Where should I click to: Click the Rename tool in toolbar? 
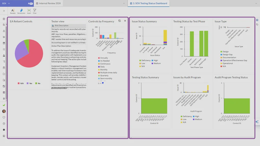pos(13,11)
